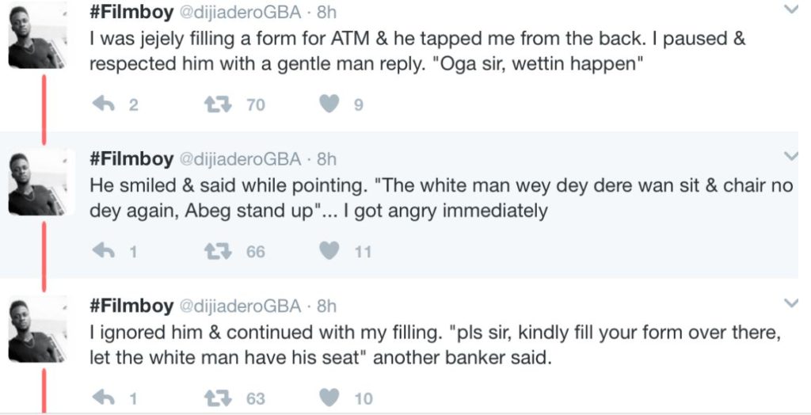This screenshot has width=811, height=415.
Task: Open chevron menu on "I ignored him" tweet
Action: click(x=790, y=303)
